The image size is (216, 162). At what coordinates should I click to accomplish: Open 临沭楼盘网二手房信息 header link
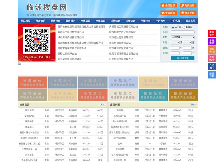pos(39,15)
